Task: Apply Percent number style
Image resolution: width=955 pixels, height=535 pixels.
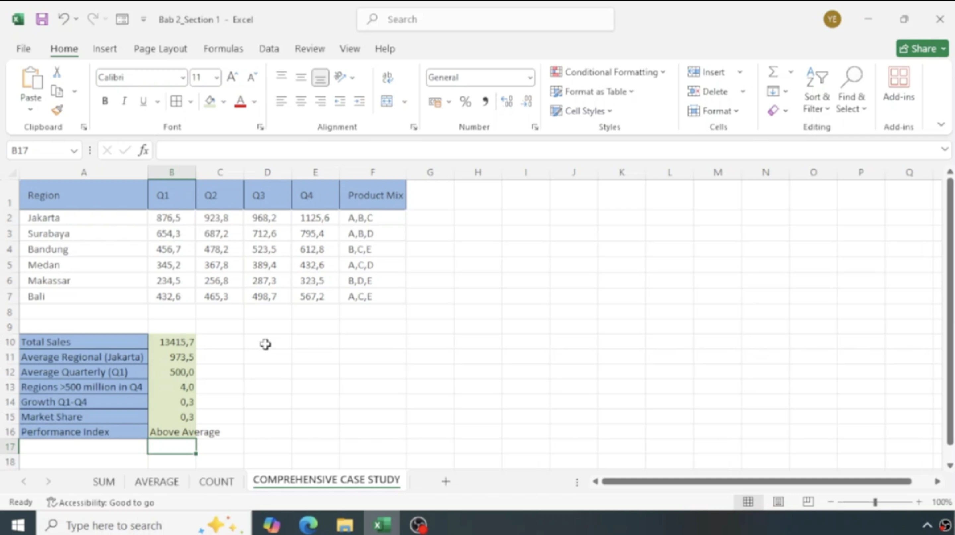Action: pos(465,101)
